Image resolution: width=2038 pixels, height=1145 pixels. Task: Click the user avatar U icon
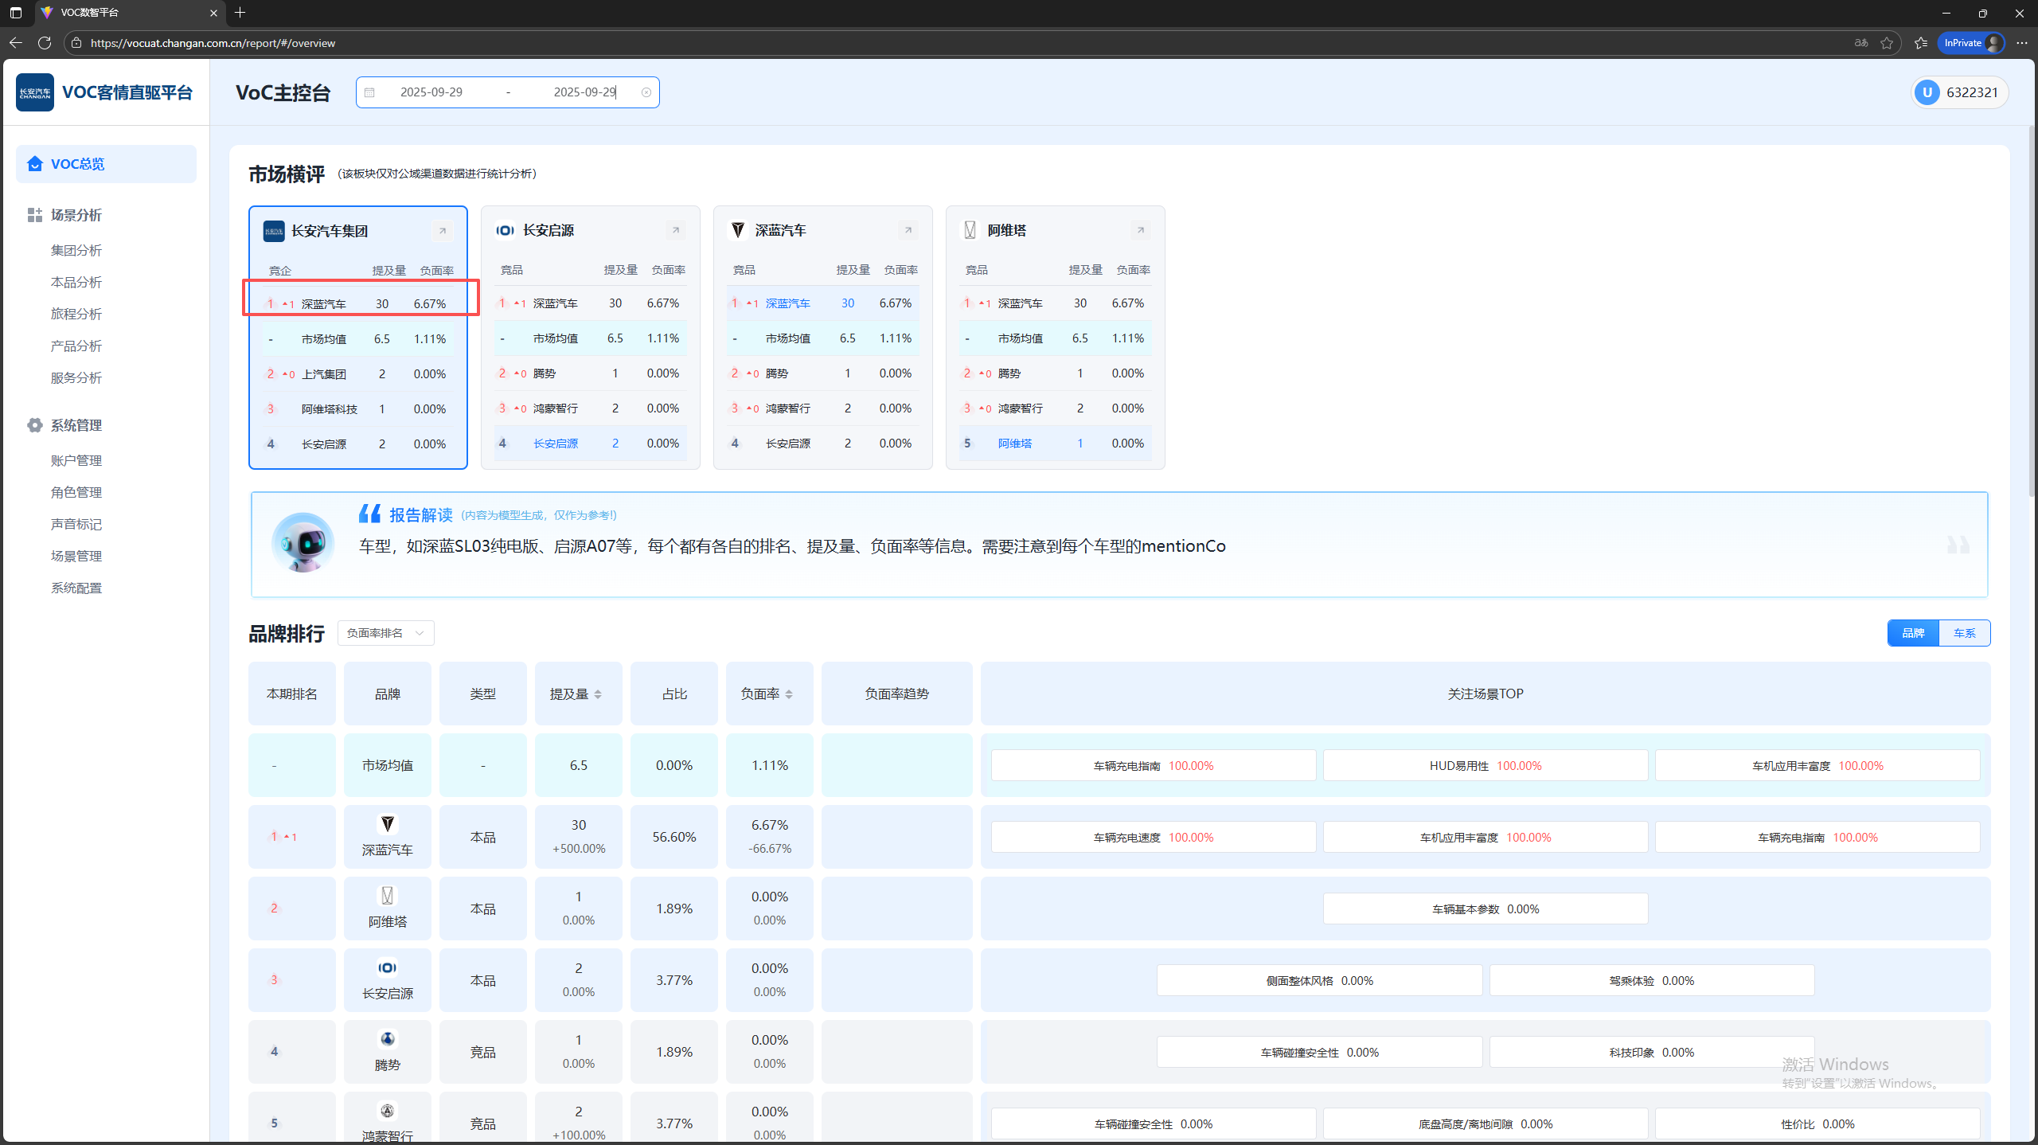tap(1927, 92)
